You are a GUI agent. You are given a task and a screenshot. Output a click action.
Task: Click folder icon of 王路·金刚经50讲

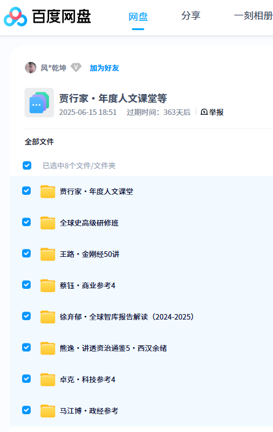(x=48, y=254)
